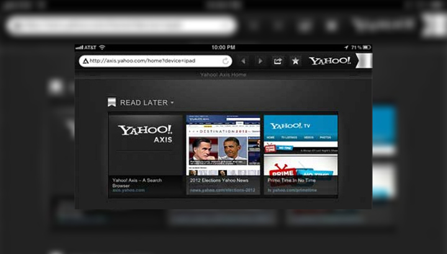Click the 'Yahoo! Axis Home' page title
The image size is (447, 254).
pos(223,75)
